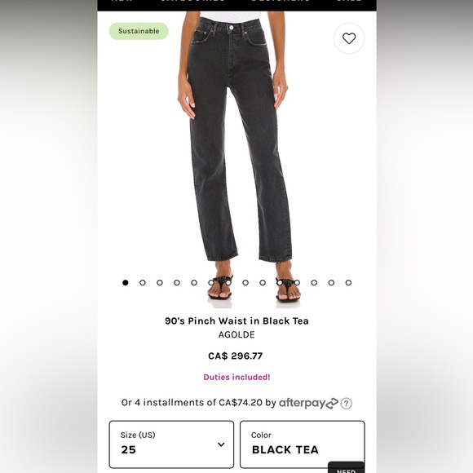Image resolution: width=473 pixels, height=473 pixels.
Task: Jump to the second carousel image dot
Action: click(x=143, y=283)
